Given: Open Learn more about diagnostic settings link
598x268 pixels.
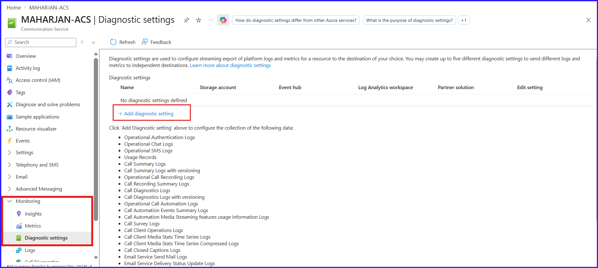Looking at the screenshot, I should pyautogui.click(x=230, y=65).
